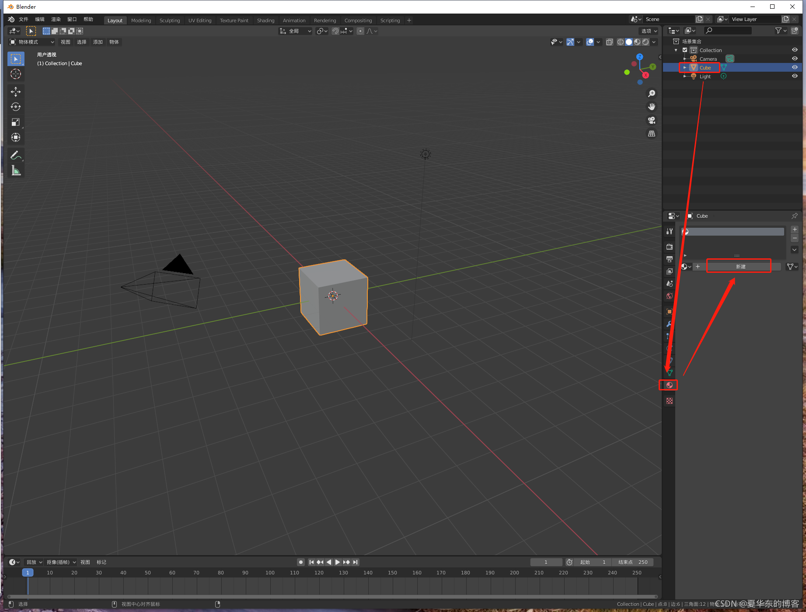
Task: Open the 文件 (File) menu
Action: tap(24, 19)
